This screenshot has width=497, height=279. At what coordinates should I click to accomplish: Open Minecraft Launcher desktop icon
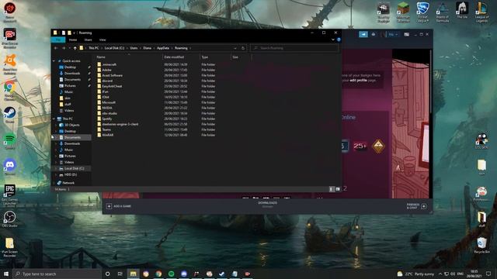click(x=403, y=12)
